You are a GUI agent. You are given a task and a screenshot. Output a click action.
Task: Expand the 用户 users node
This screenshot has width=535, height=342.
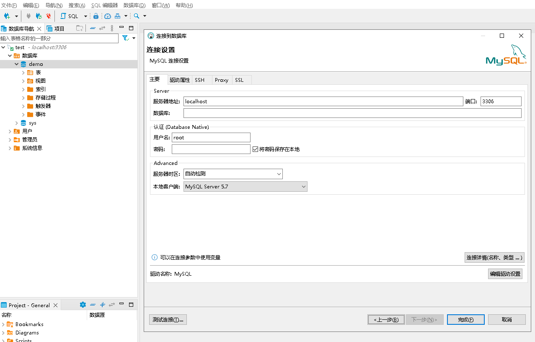point(10,131)
